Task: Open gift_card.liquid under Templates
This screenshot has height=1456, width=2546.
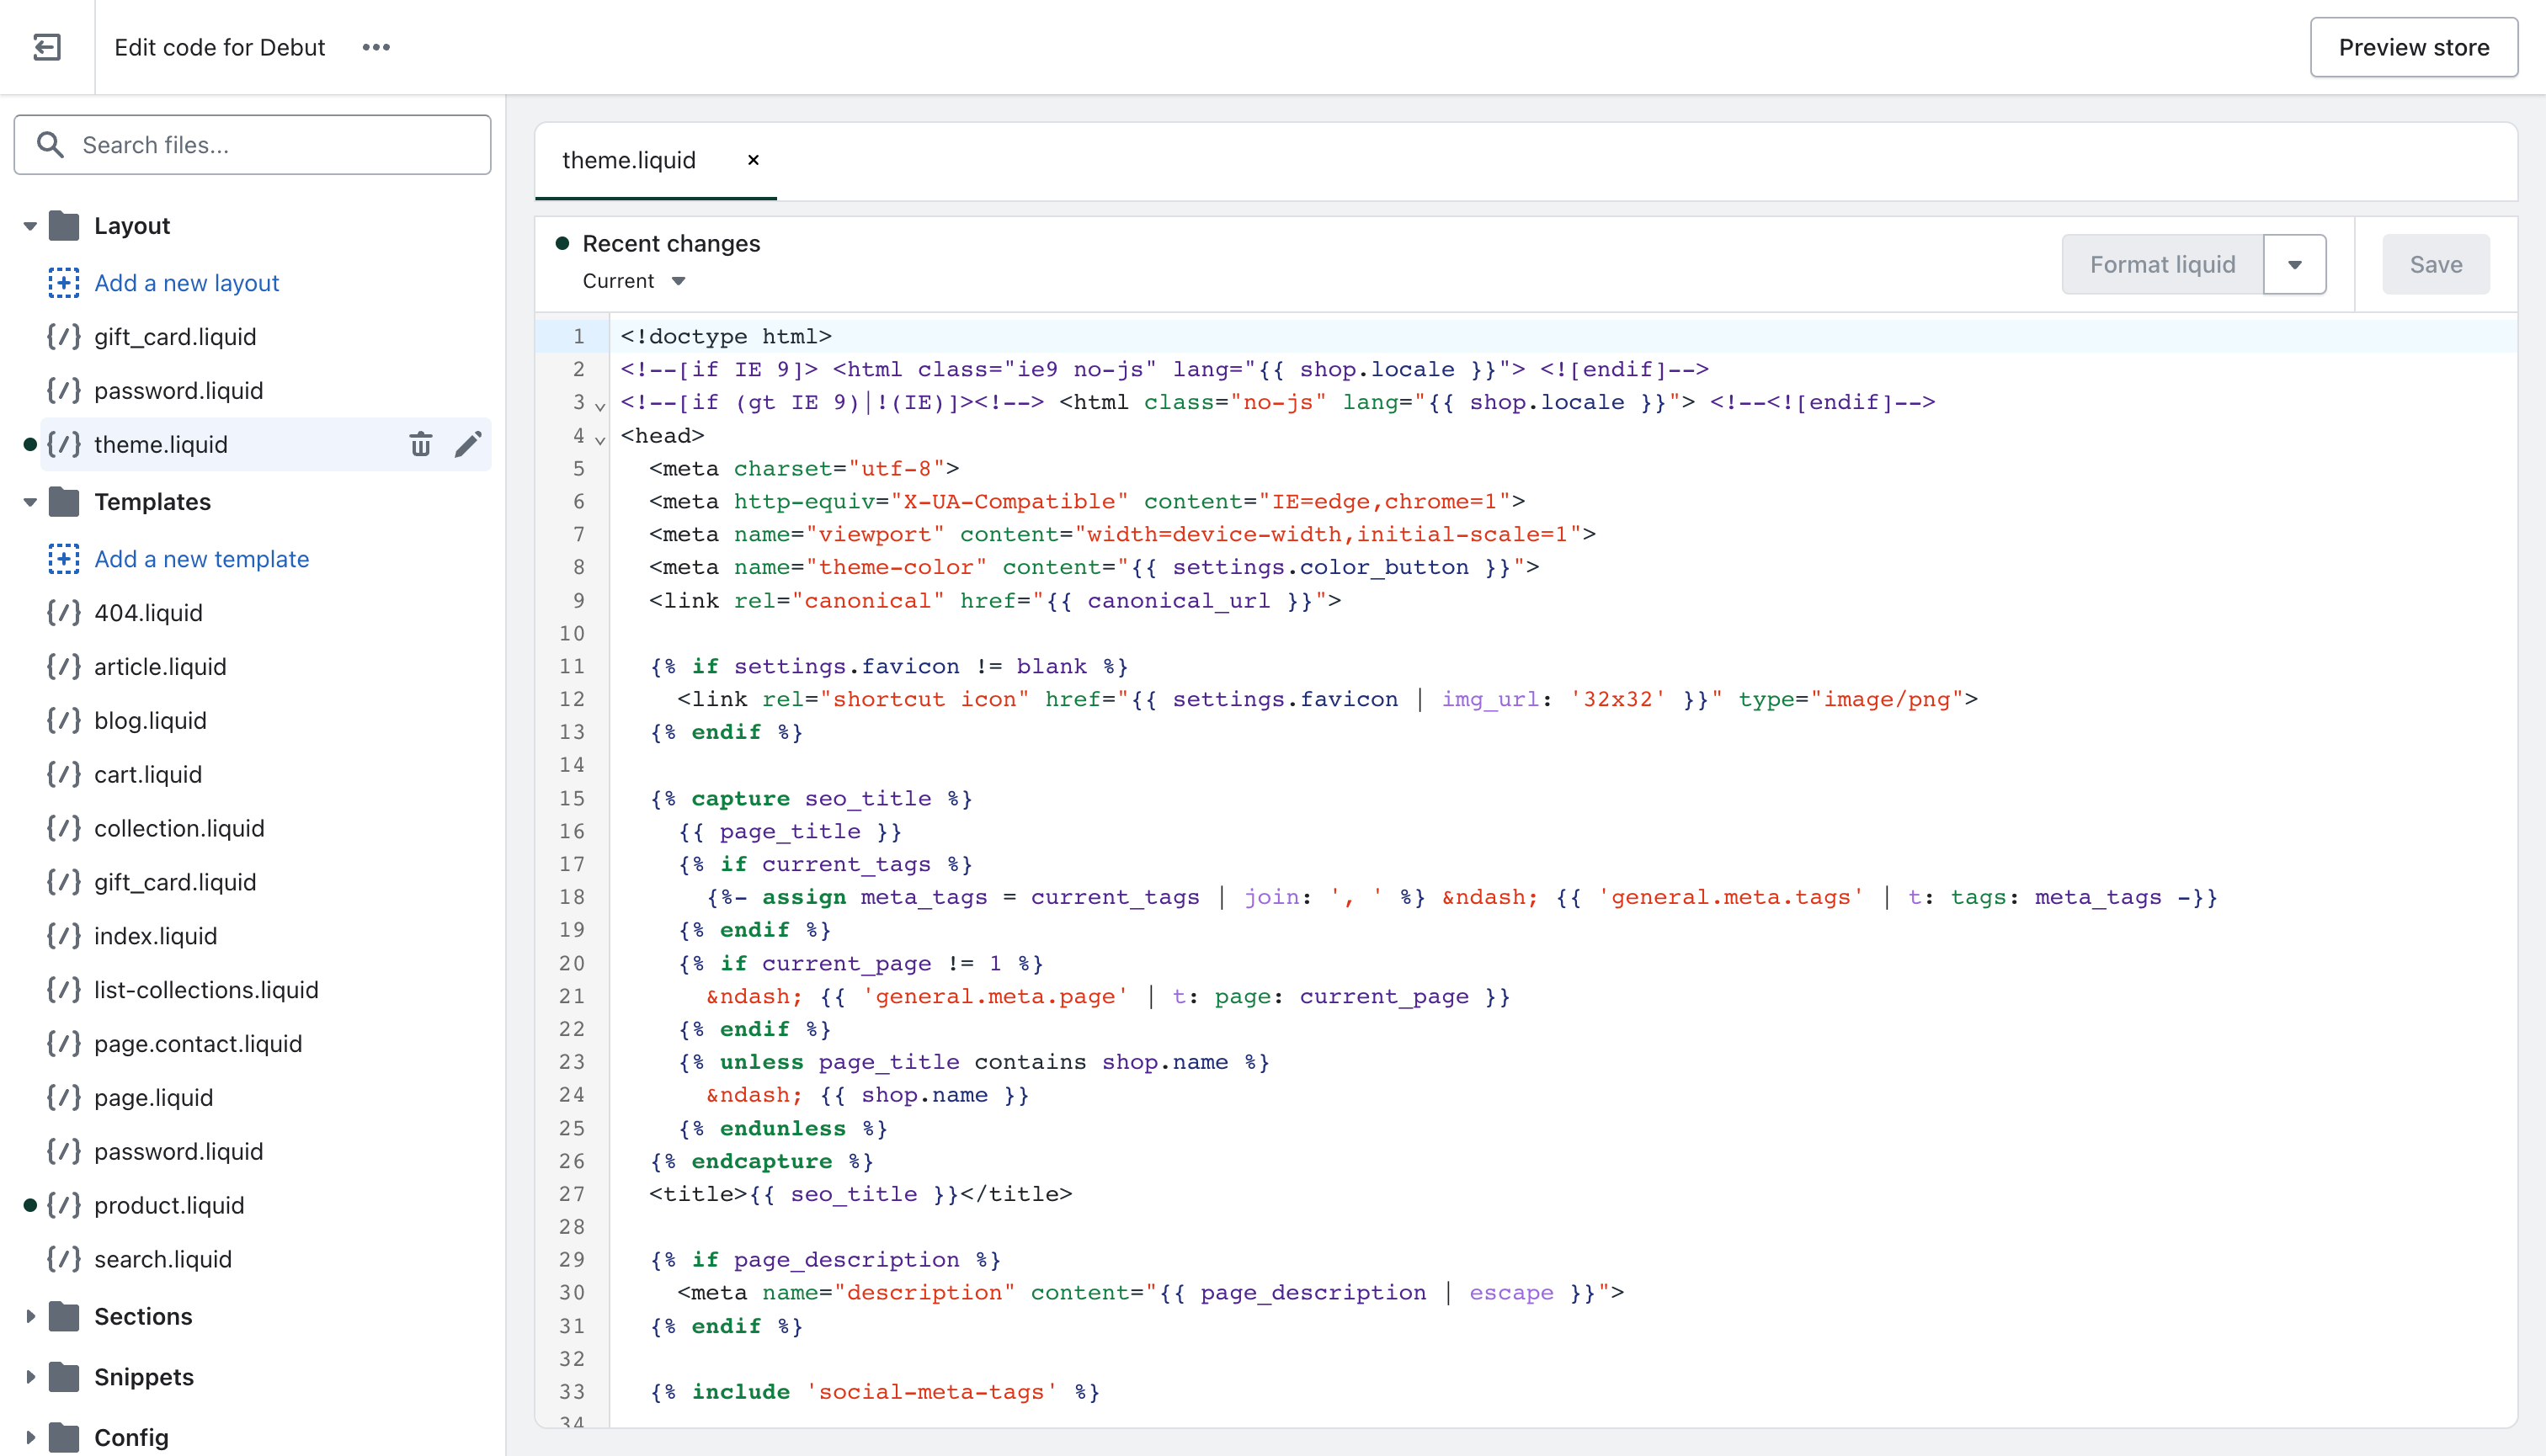Action: 175,883
